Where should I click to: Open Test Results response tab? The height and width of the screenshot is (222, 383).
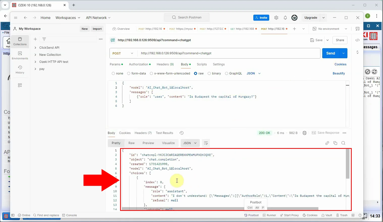[x=165, y=133]
